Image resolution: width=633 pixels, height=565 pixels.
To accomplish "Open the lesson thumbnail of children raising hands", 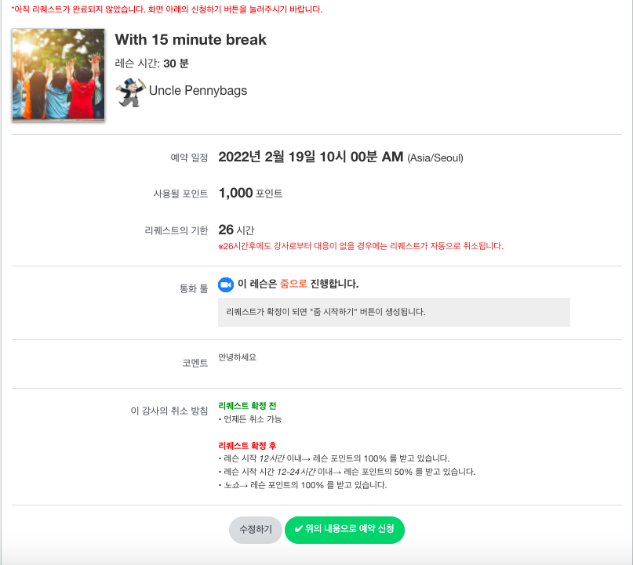I will (x=59, y=74).
